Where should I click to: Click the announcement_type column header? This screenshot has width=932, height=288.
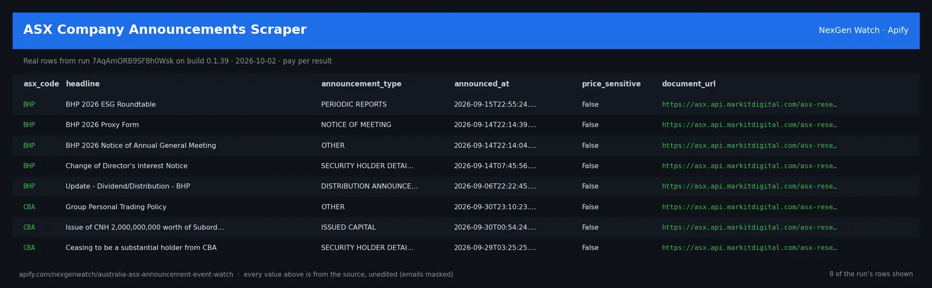click(361, 84)
